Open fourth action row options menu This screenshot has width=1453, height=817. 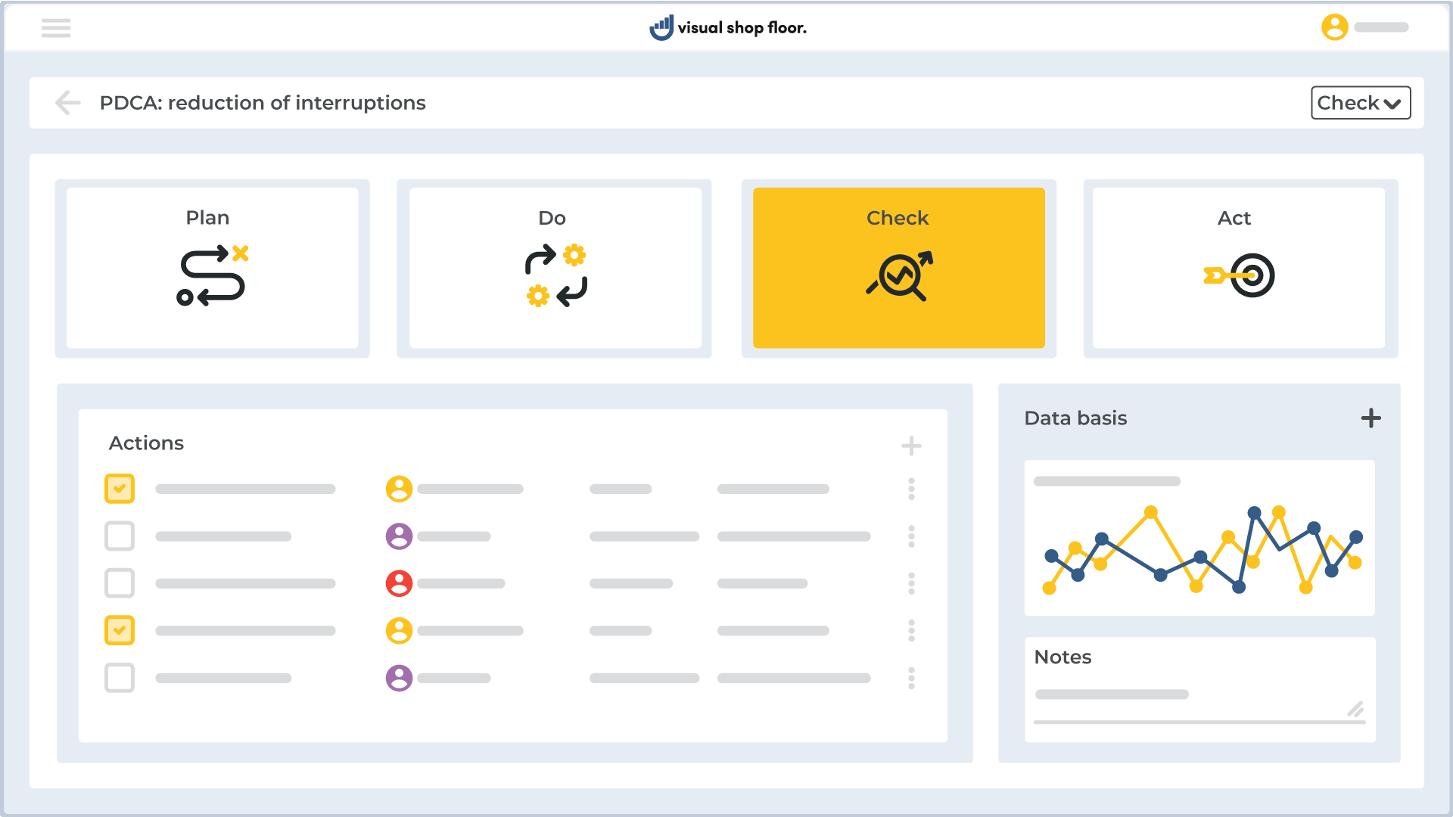tap(911, 630)
